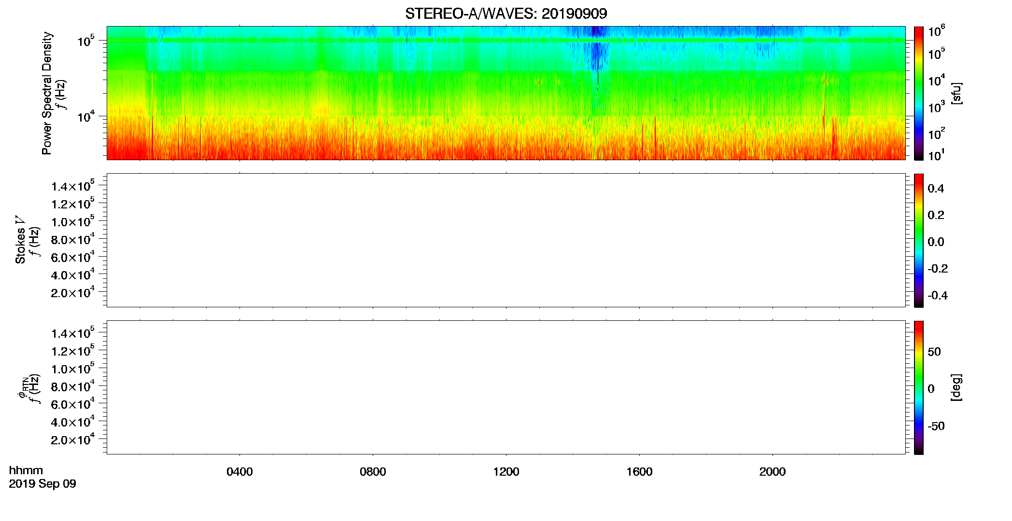The image size is (1012, 521).
Task: Click the 2019 Sep 09 date label
Action: 42,484
